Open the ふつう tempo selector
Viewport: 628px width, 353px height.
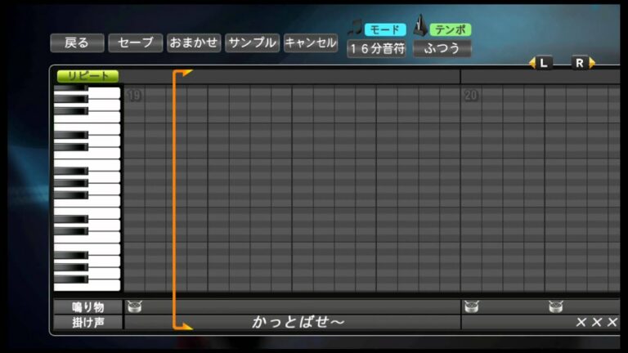pyautogui.click(x=442, y=48)
